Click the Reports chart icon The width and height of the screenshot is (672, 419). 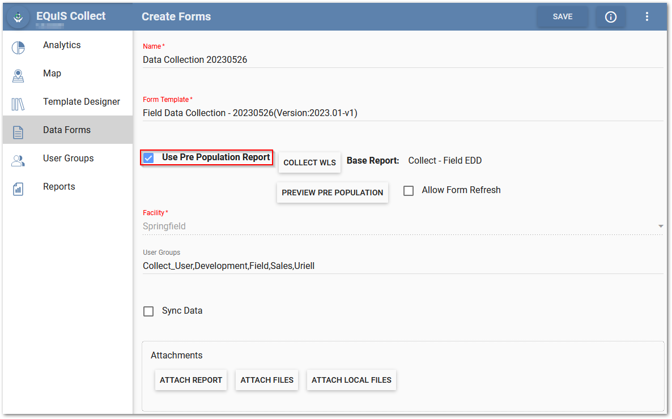(x=18, y=189)
